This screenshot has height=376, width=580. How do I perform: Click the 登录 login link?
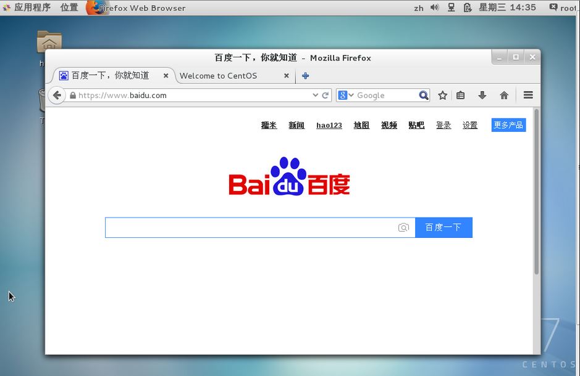pyautogui.click(x=443, y=126)
